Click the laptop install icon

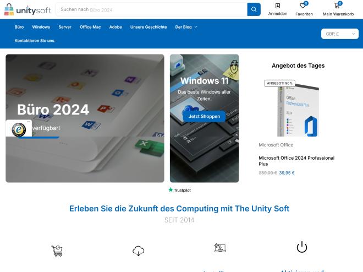click(x=220, y=248)
